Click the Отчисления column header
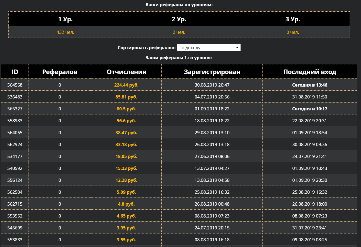 [126, 72]
